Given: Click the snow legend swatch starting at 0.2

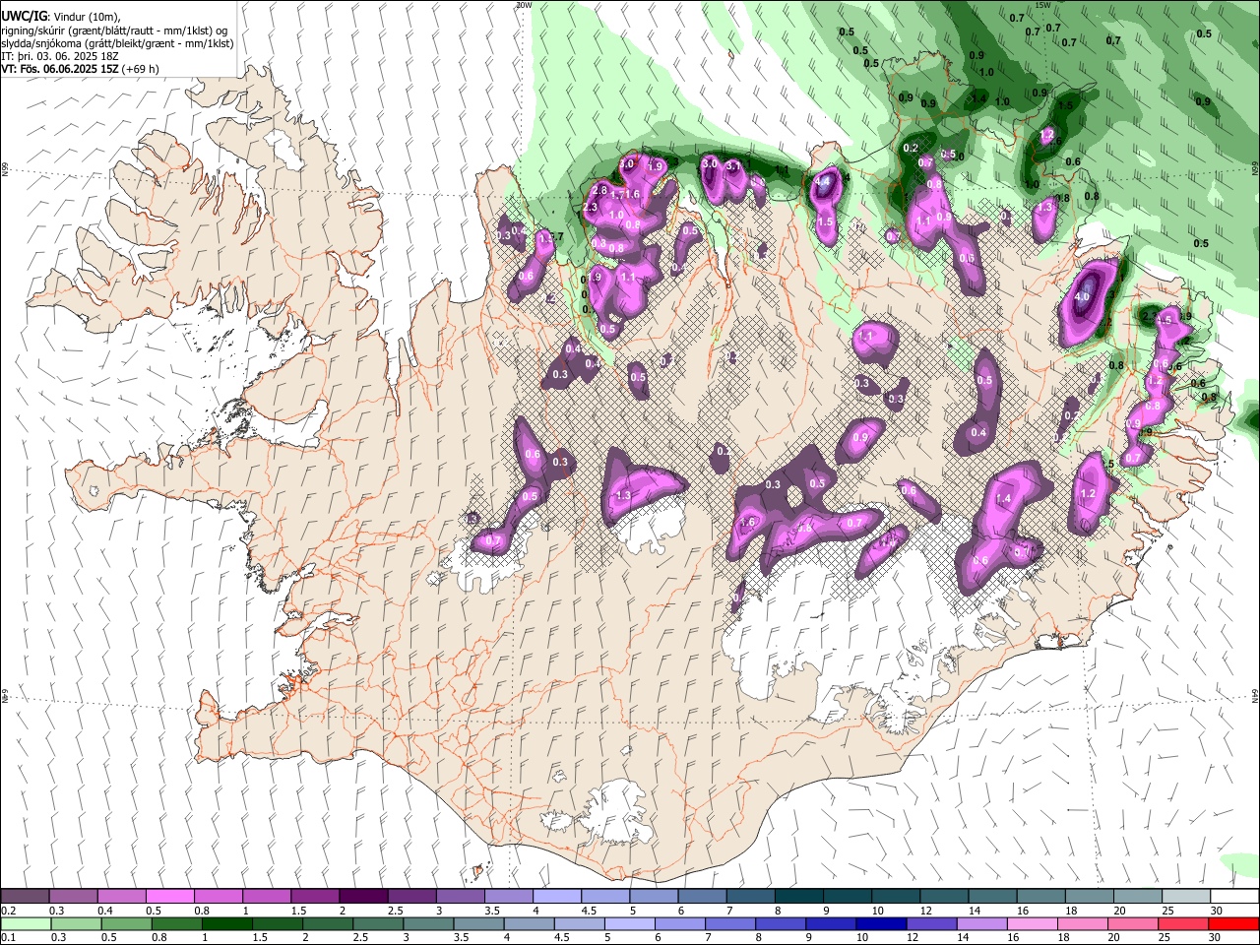Looking at the screenshot, I should 25,896.
